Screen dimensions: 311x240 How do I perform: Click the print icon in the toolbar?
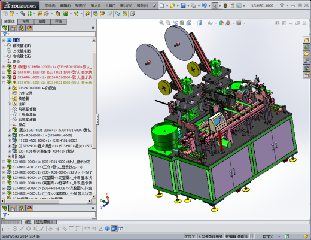[193, 5]
